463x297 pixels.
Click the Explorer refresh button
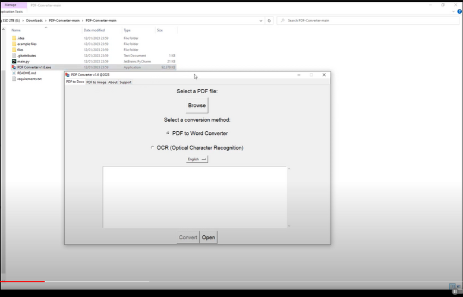click(x=269, y=21)
